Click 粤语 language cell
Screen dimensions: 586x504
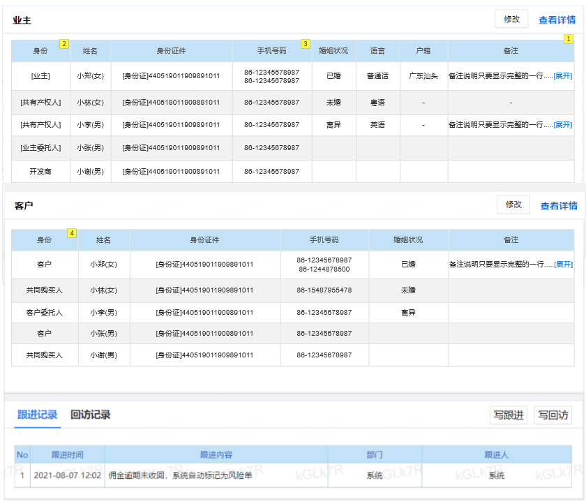pos(377,103)
